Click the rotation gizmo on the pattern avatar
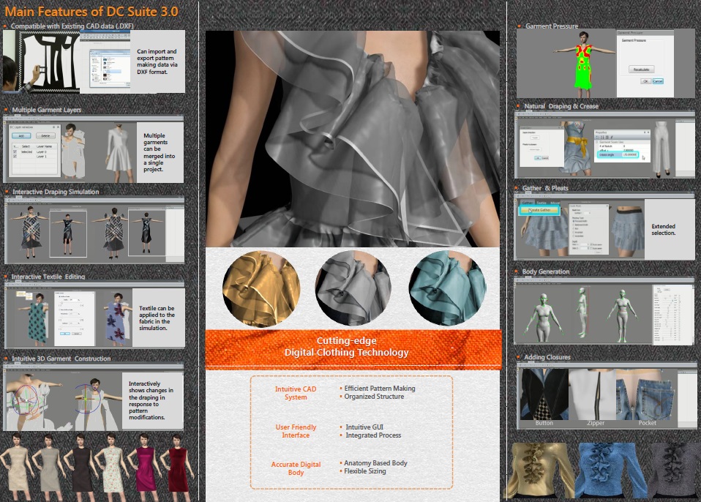The width and height of the screenshot is (701, 502). click(26, 400)
